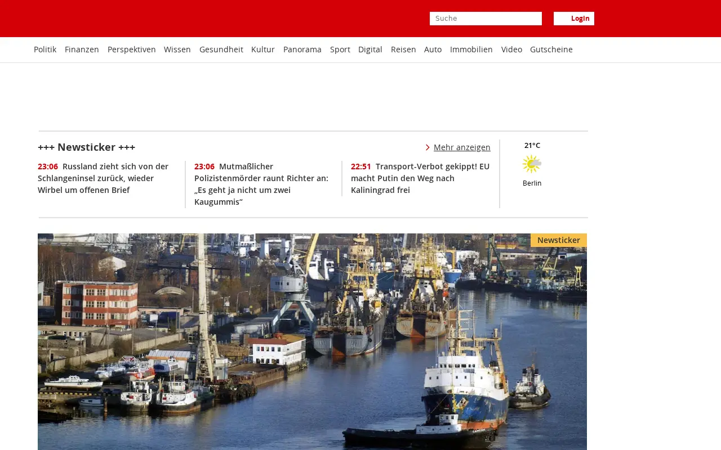Select Digital in the navigation bar
Screen dimensions: 721x450
click(x=370, y=49)
